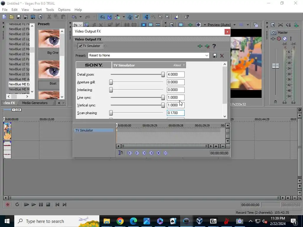Screen dimensions: 303x227
Task: Save the project with the floppy icon
Action: (19, 17)
